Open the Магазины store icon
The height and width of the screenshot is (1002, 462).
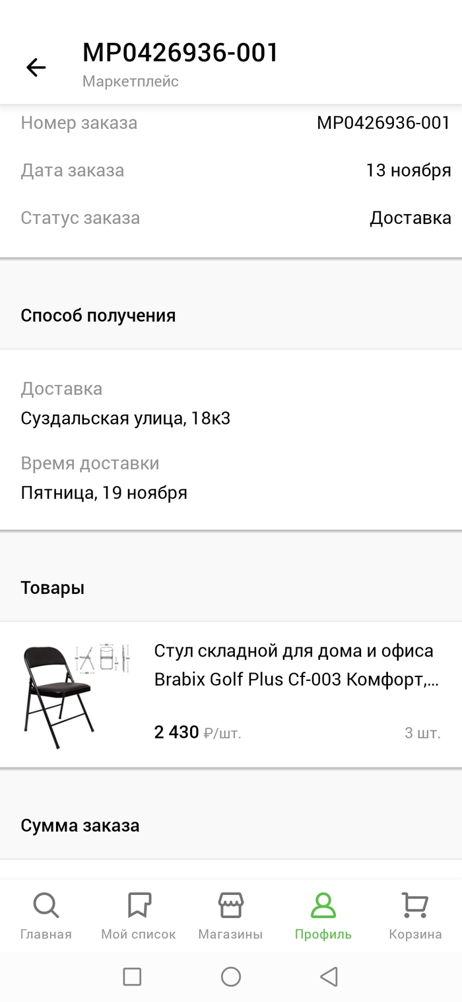click(x=230, y=905)
